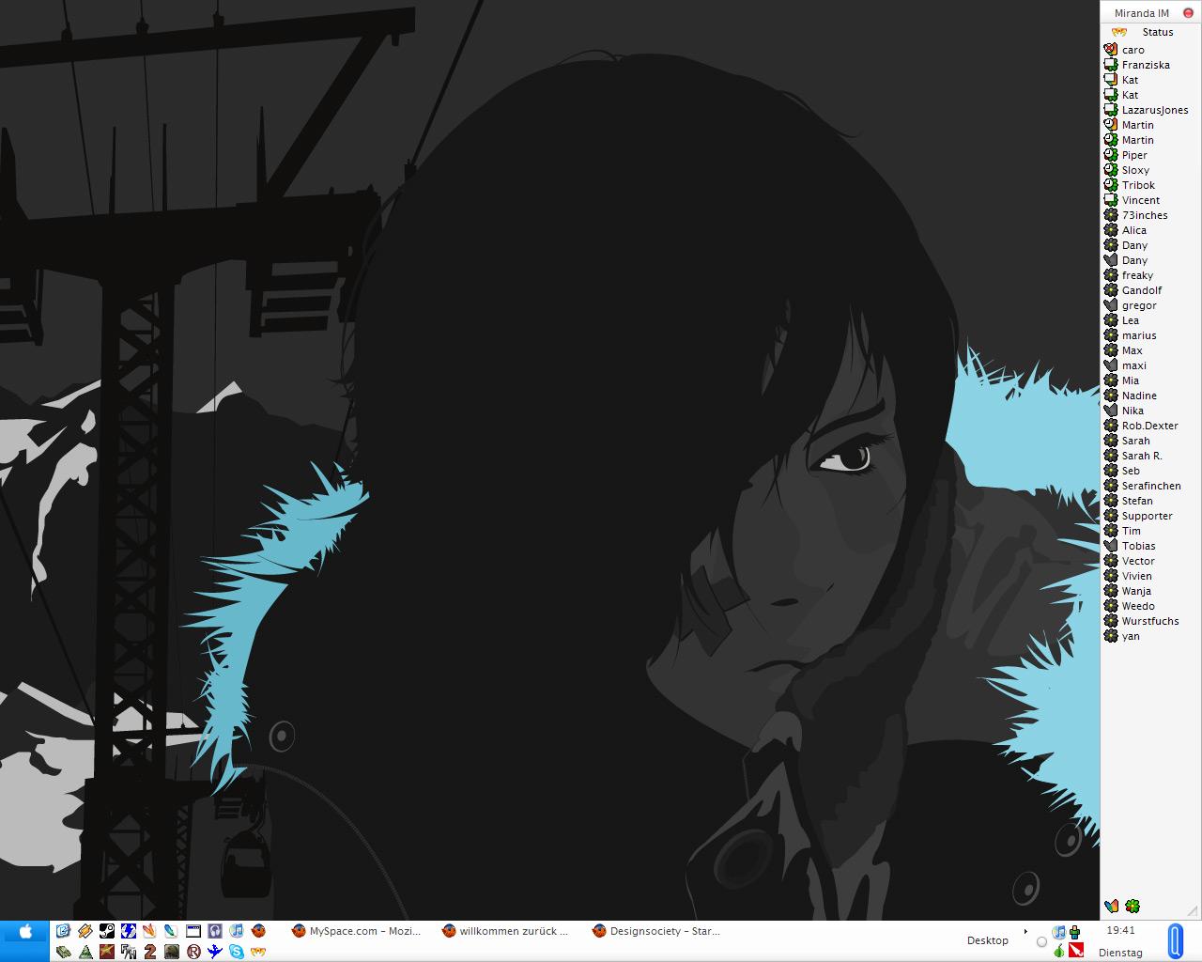This screenshot has height=962, width=1202.
Task: Expand the Desktop toolbar arrow
Action: pyautogui.click(x=1025, y=932)
